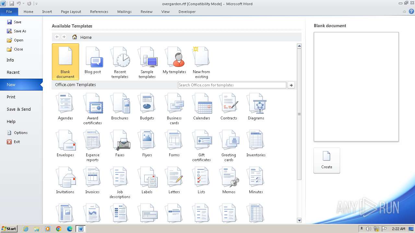Open the Memos template category

[229, 181]
